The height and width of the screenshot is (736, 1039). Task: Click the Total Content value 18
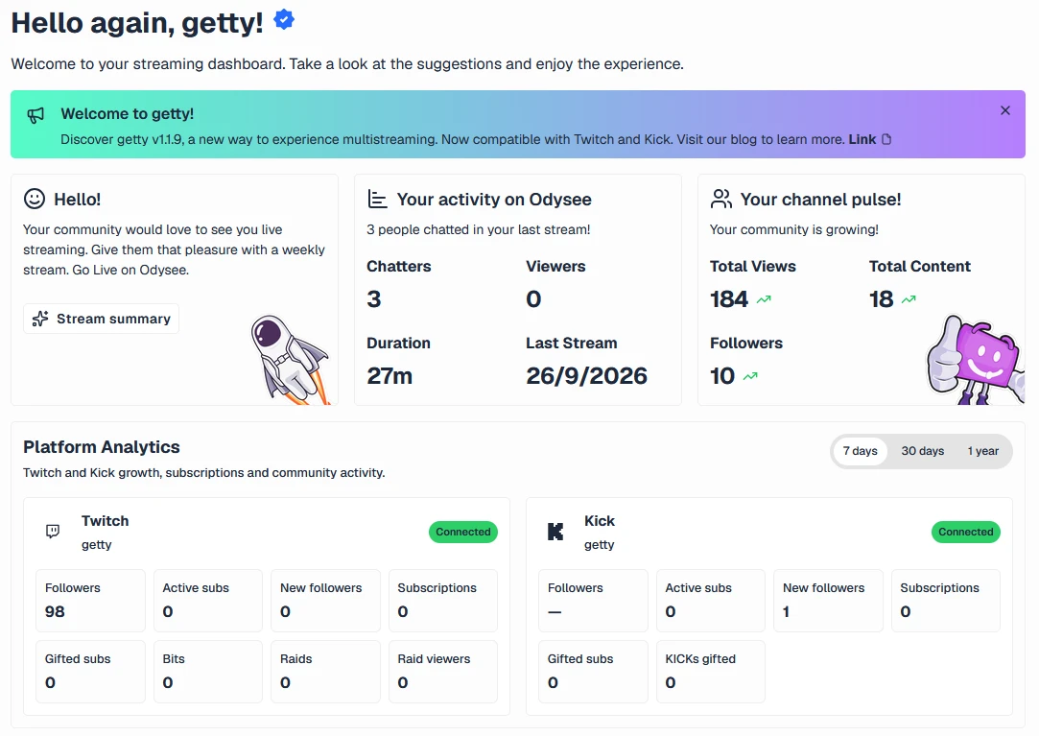coord(882,299)
